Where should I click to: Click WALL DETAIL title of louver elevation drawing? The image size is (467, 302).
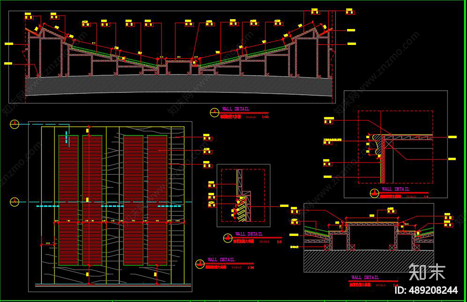tap(221, 259)
